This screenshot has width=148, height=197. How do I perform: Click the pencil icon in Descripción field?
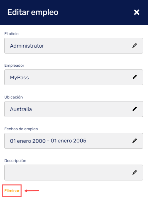click(135, 173)
